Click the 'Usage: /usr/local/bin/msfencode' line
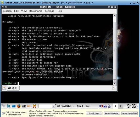This screenshot has height=117, width=140. click(36, 16)
